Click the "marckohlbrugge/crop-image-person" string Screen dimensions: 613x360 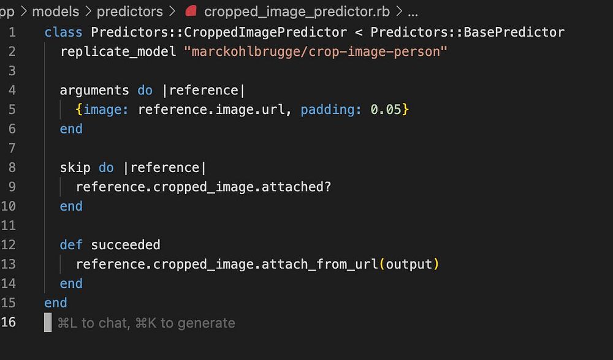pos(316,51)
